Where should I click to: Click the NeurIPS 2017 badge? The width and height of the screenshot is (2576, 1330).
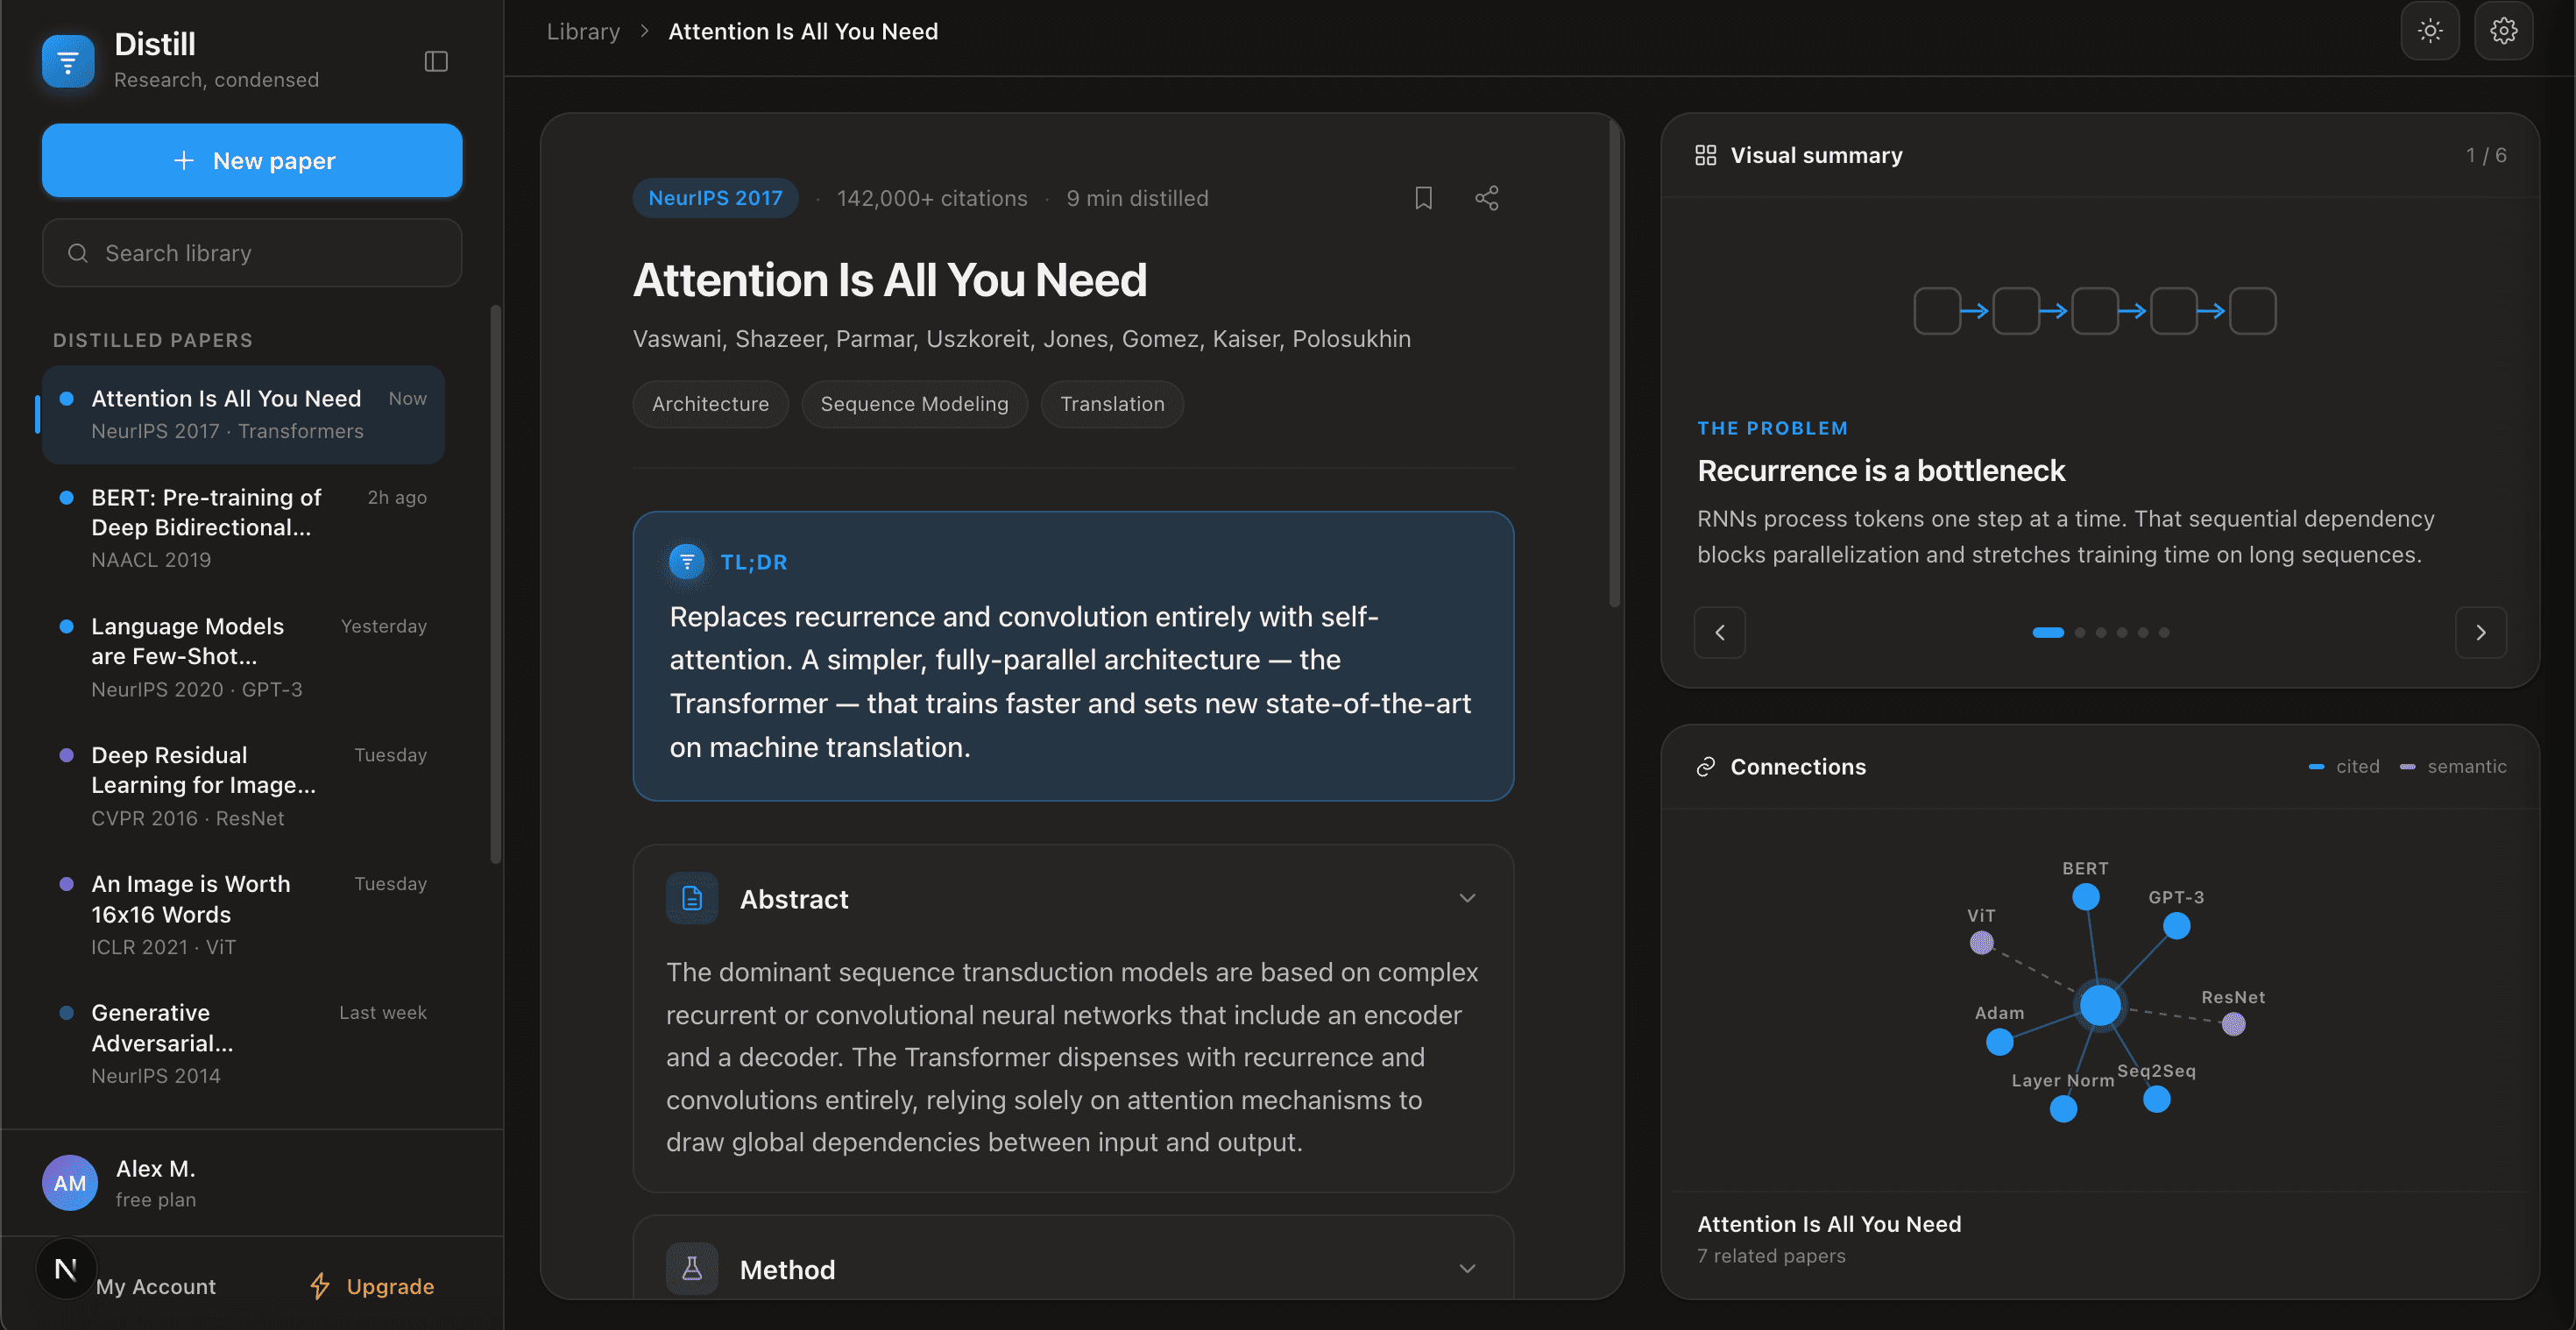pos(715,198)
